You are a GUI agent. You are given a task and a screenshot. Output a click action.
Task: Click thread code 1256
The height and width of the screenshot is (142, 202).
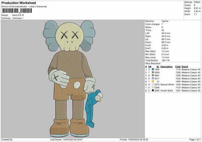click(x=178, y=75)
